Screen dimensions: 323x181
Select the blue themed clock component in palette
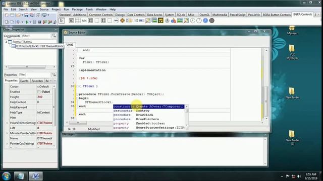(205, 21)
